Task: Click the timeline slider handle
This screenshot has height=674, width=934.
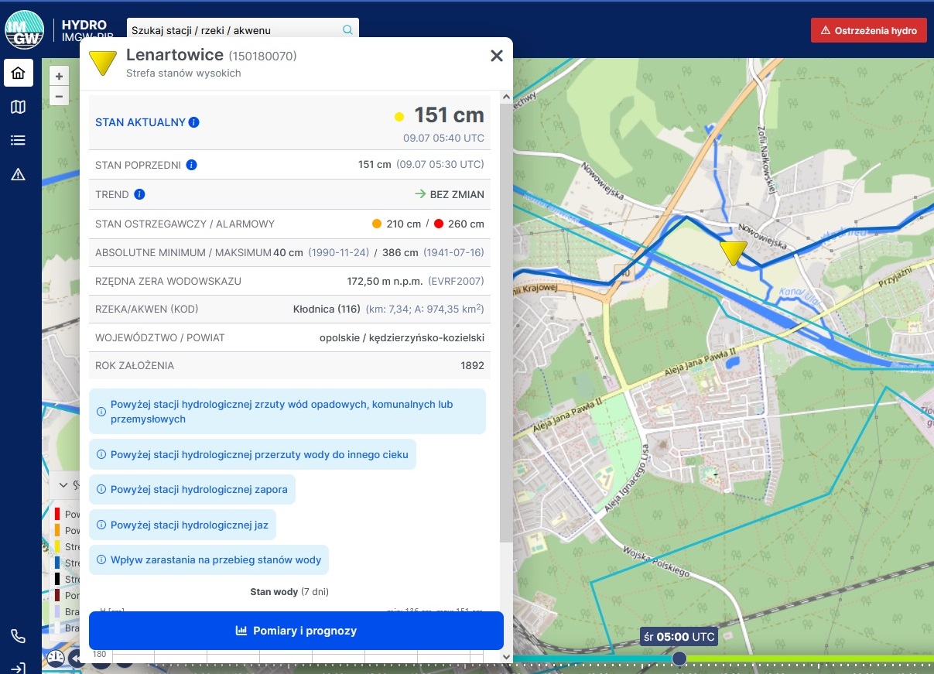Action: 679,658
